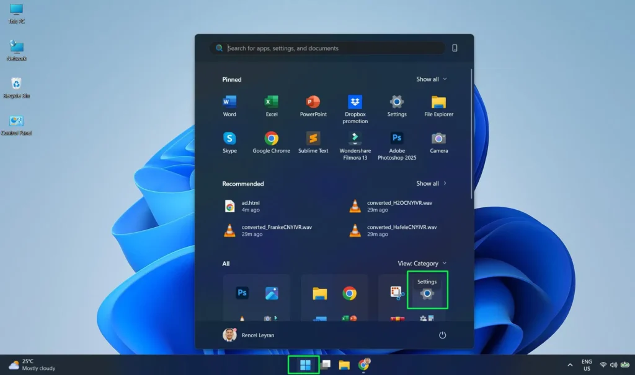Viewport: 635px width, 375px height.
Task: Open the View: Category dropdown
Action: [x=422, y=263]
